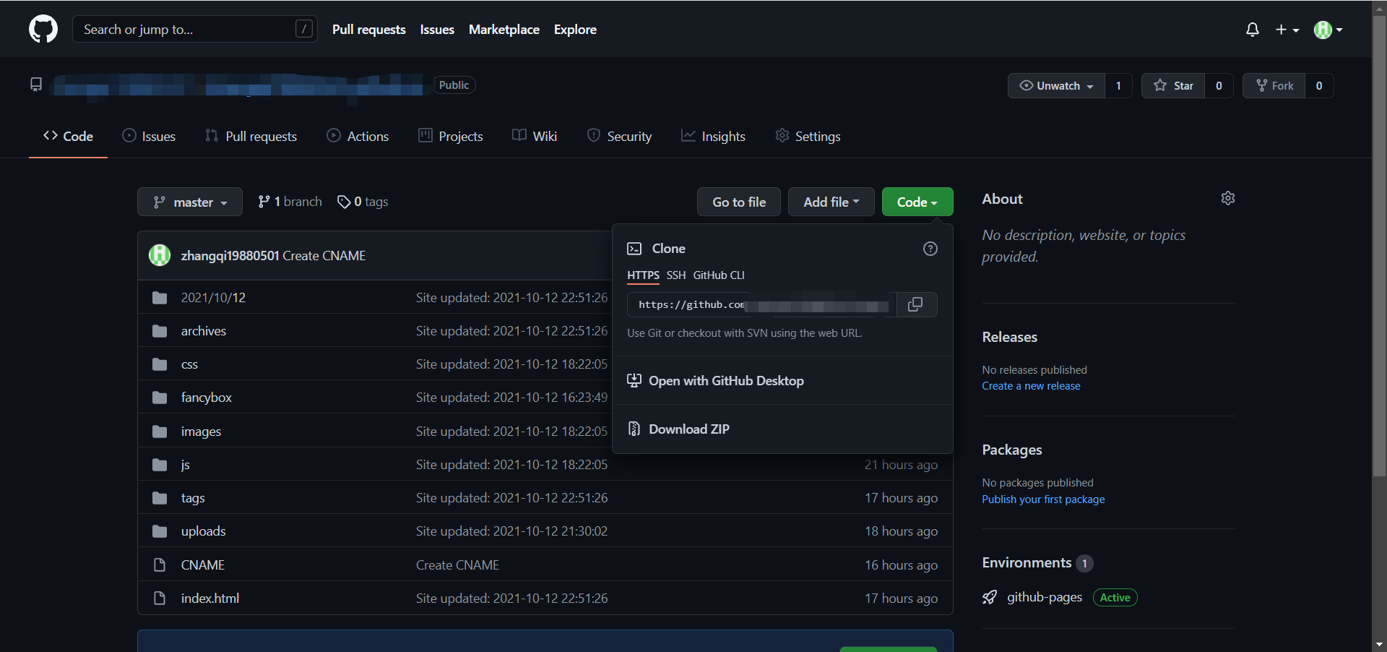Click the images folder icon
The width and height of the screenshot is (1387, 652).
[160, 432]
